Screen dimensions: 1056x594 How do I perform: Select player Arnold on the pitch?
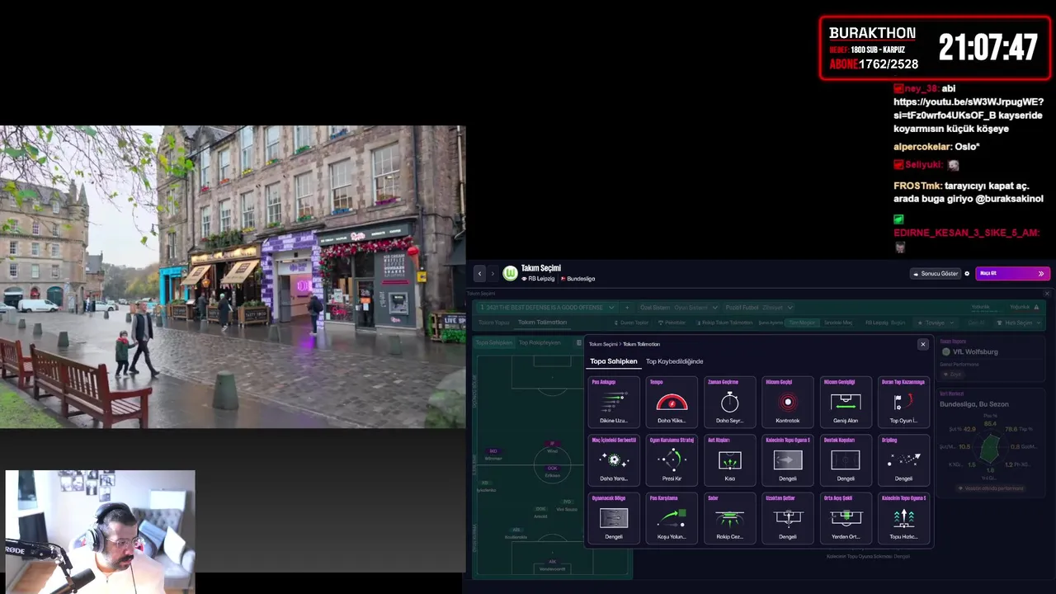pos(540,512)
